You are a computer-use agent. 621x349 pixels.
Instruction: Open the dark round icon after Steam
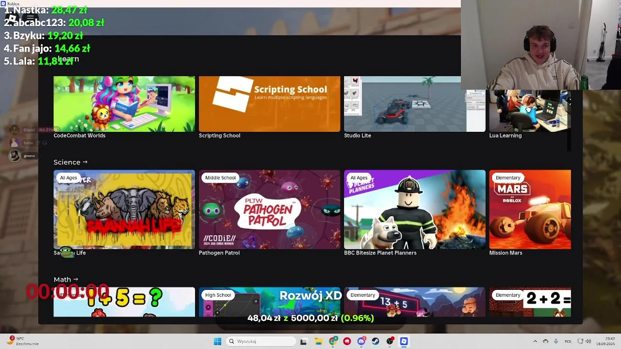tap(390, 341)
